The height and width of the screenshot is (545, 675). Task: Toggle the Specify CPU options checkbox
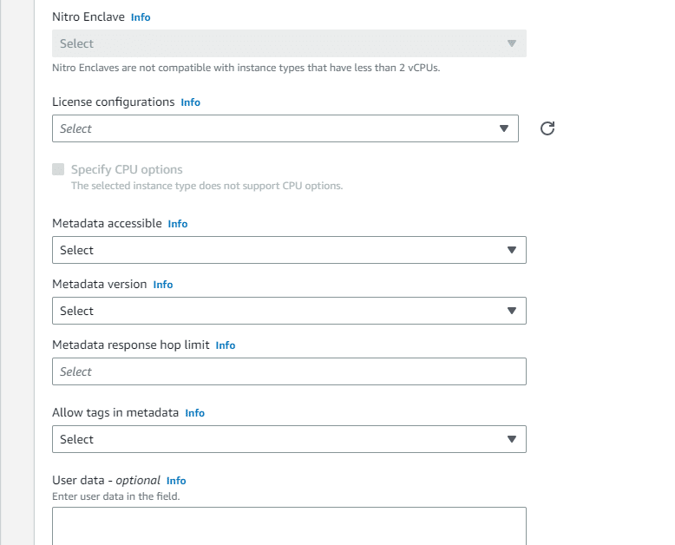tap(58, 169)
